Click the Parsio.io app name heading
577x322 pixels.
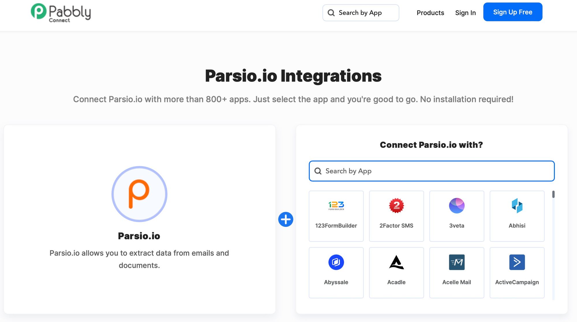(x=139, y=236)
